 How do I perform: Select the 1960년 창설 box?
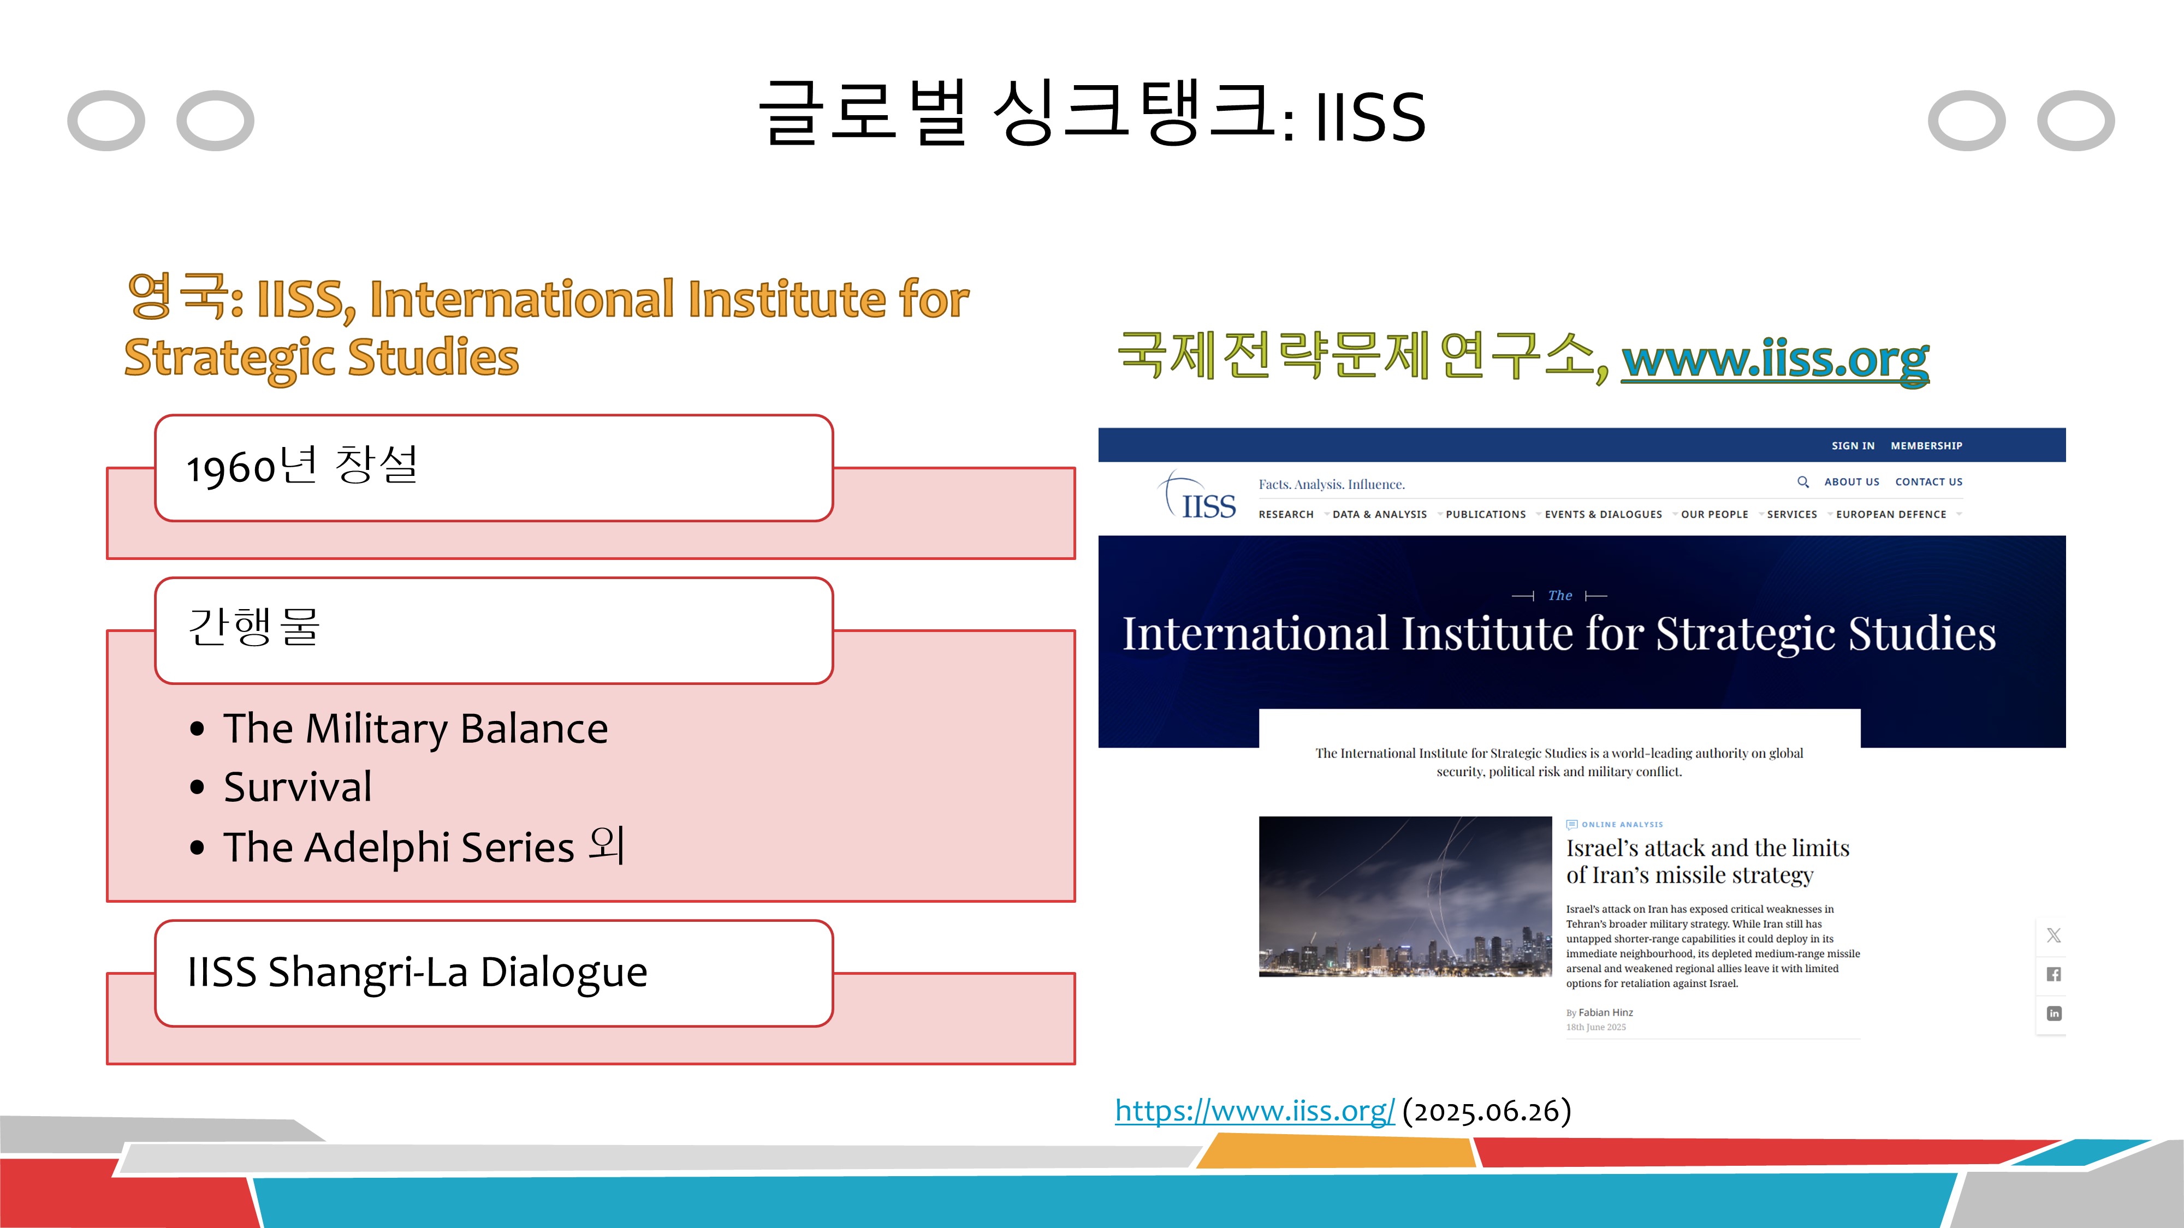(494, 468)
